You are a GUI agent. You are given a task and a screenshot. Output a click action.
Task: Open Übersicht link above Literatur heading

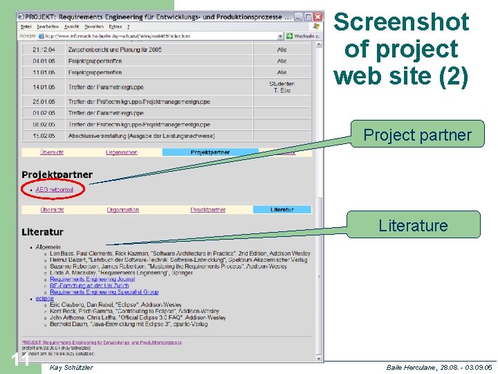52,210
